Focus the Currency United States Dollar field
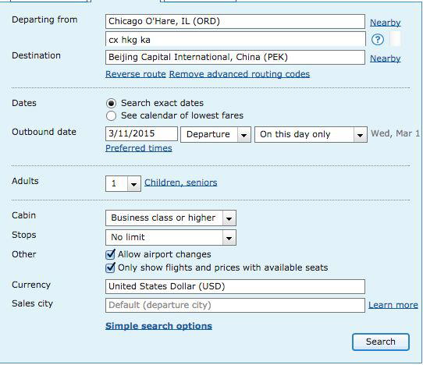The width and height of the screenshot is (423, 365). tap(235, 286)
